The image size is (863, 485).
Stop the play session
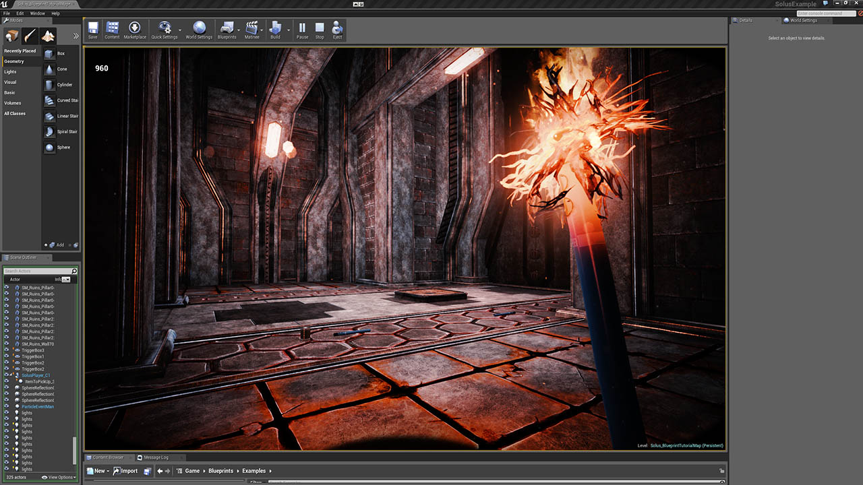320,30
